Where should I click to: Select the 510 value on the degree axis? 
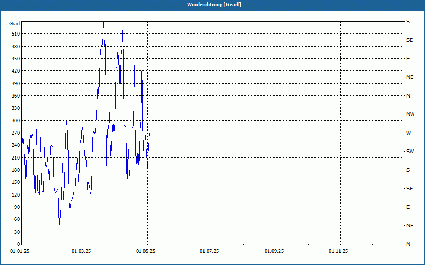pyautogui.click(x=16, y=34)
